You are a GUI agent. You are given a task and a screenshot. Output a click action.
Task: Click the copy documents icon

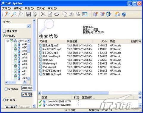pyautogui.click(x=65, y=14)
